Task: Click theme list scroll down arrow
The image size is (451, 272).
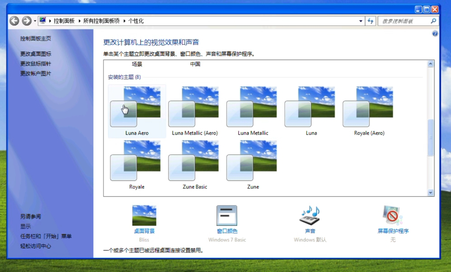Action: (430, 193)
